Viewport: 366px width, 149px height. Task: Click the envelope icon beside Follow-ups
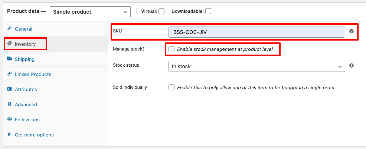click(x=9, y=119)
